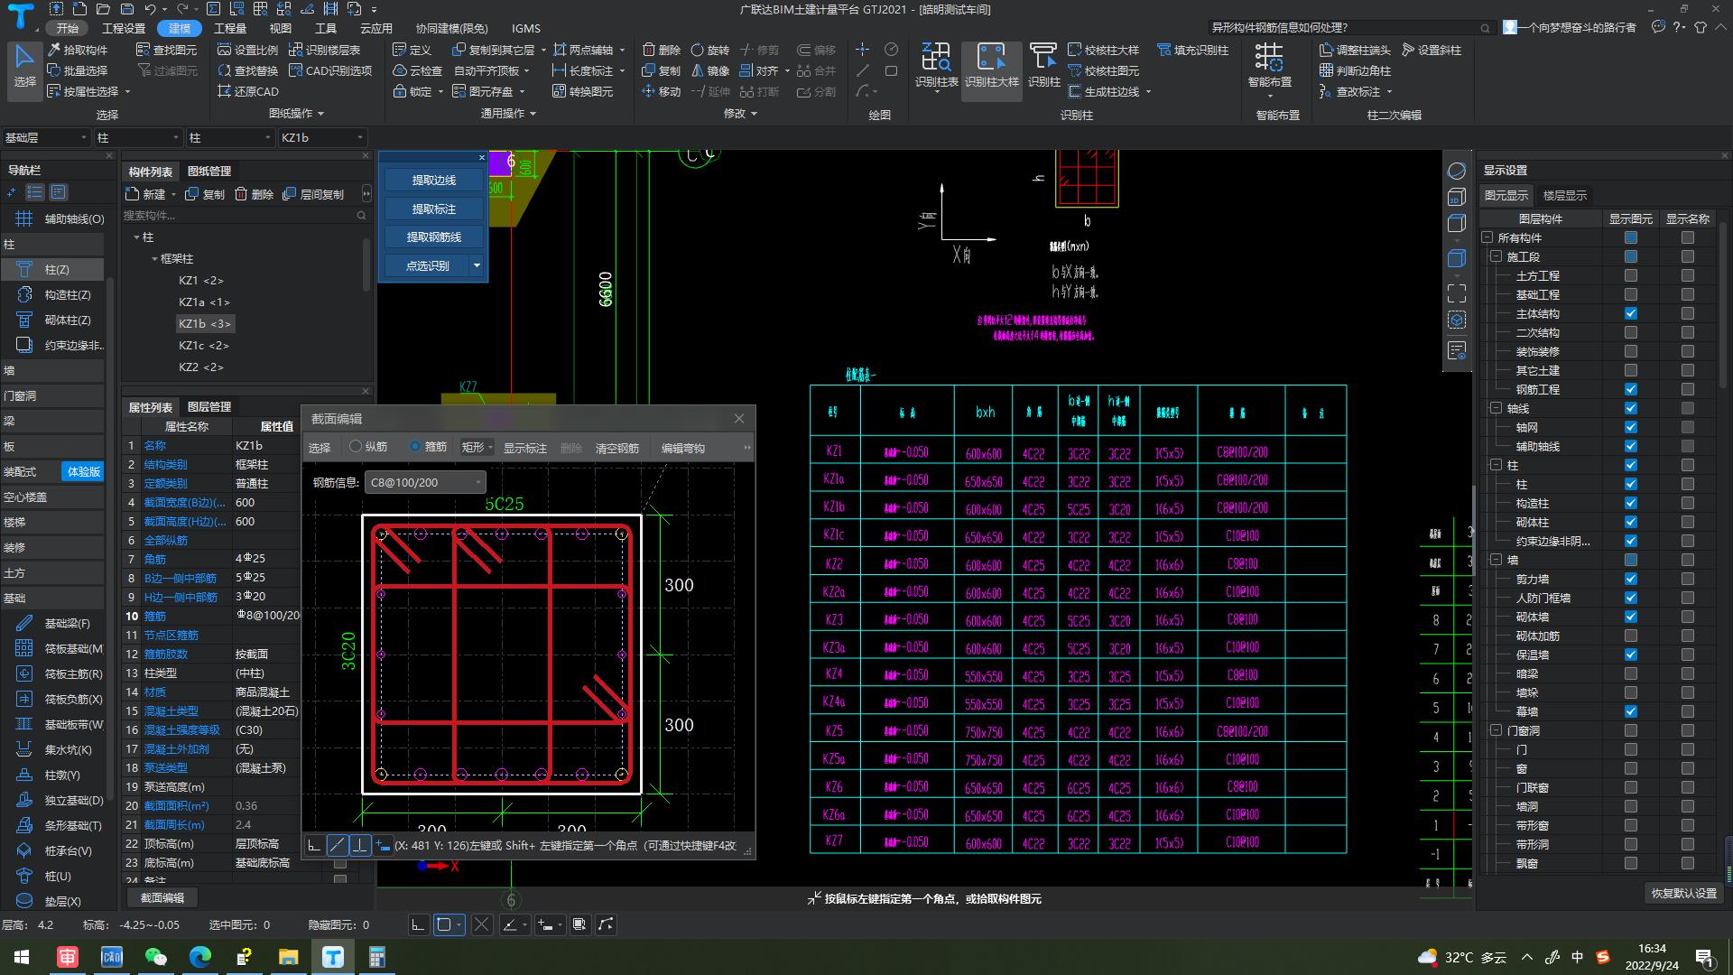Toggle 显示图元 for 钢筋工程
1733x975 pixels.
tap(1631, 389)
